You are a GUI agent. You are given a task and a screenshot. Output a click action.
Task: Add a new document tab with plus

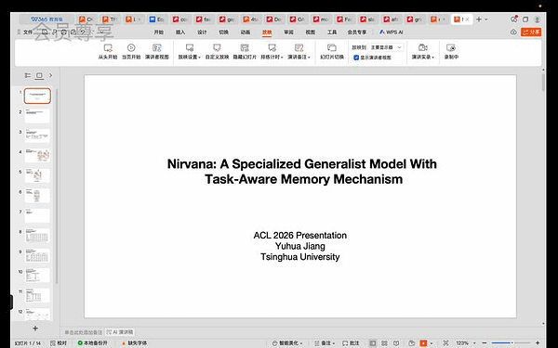[479, 19]
